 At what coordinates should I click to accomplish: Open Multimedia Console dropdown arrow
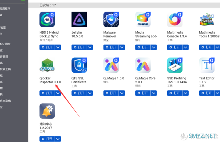pyautogui.click(x=186, y=47)
